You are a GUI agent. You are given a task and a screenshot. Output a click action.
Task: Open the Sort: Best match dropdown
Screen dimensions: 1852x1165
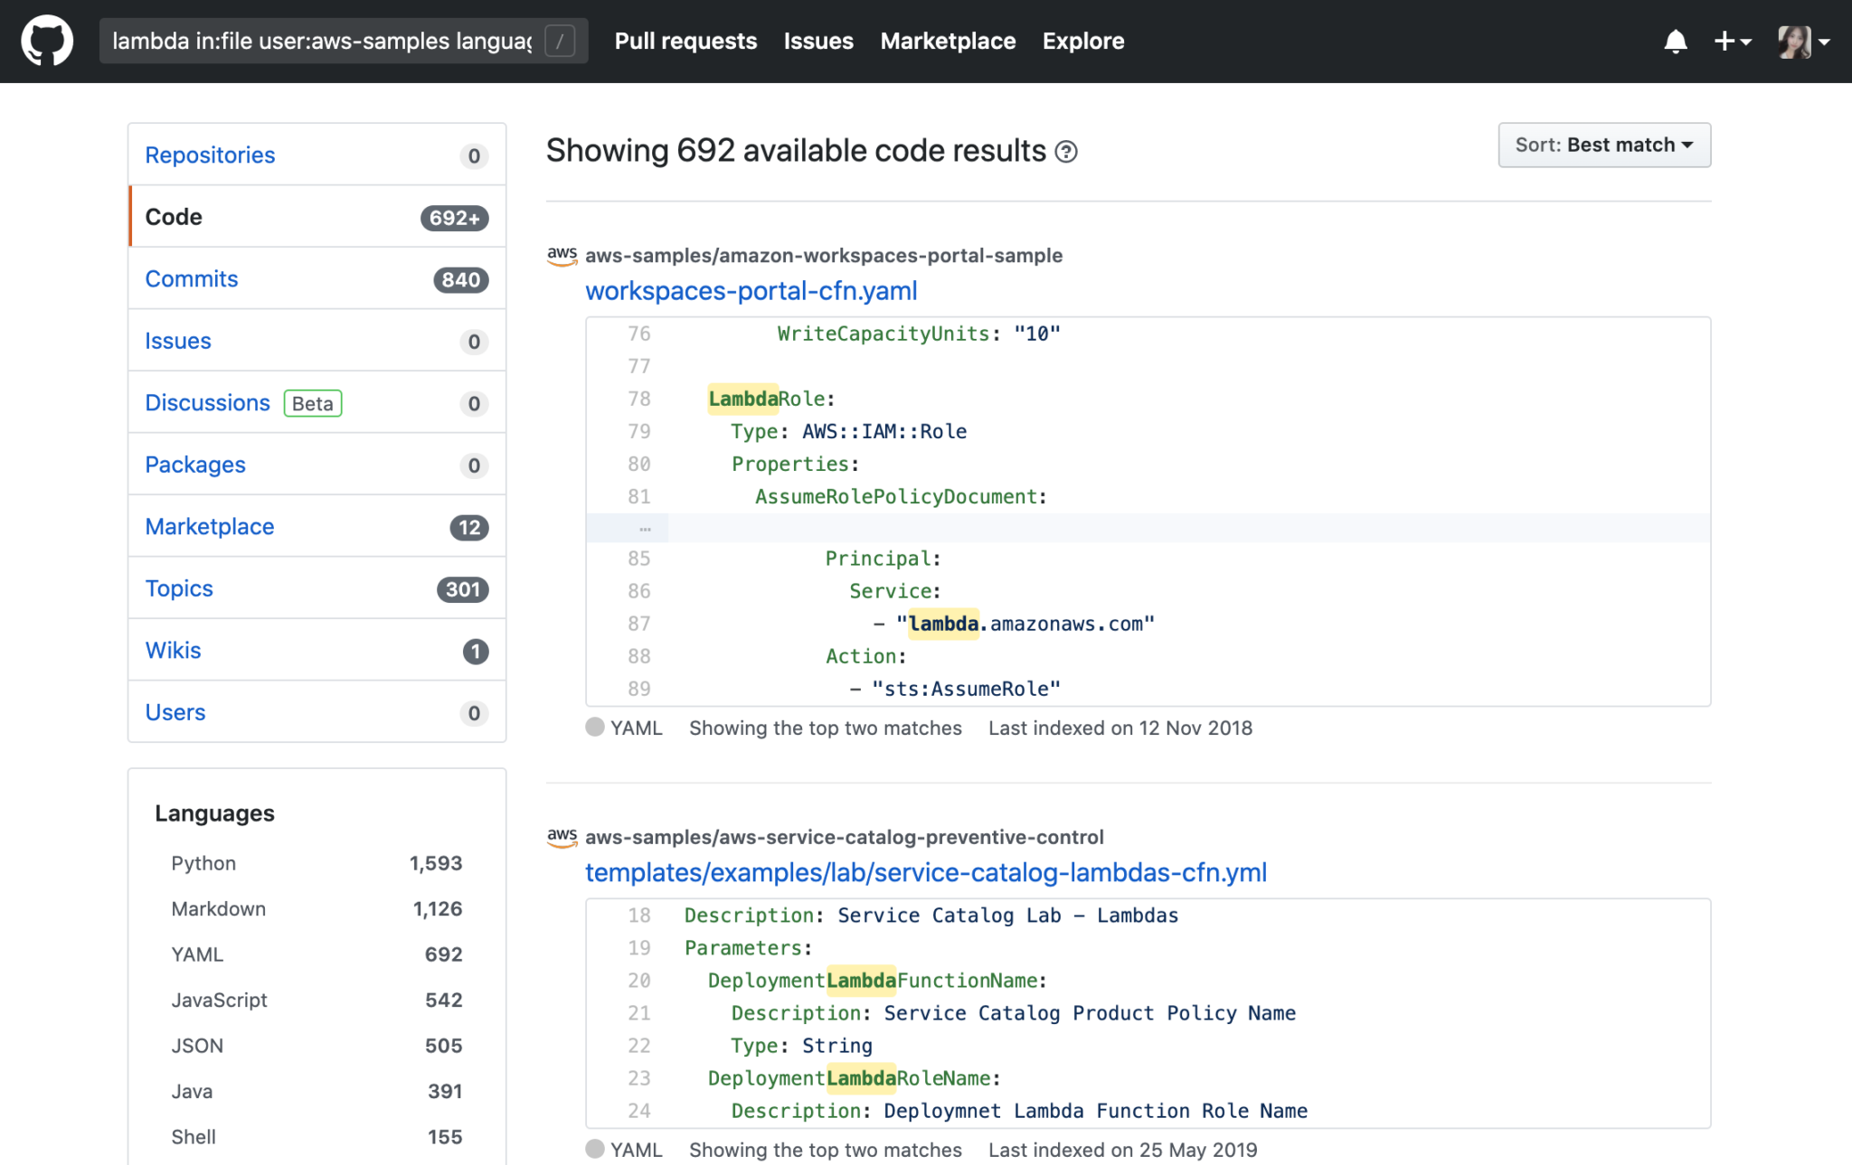coord(1603,145)
